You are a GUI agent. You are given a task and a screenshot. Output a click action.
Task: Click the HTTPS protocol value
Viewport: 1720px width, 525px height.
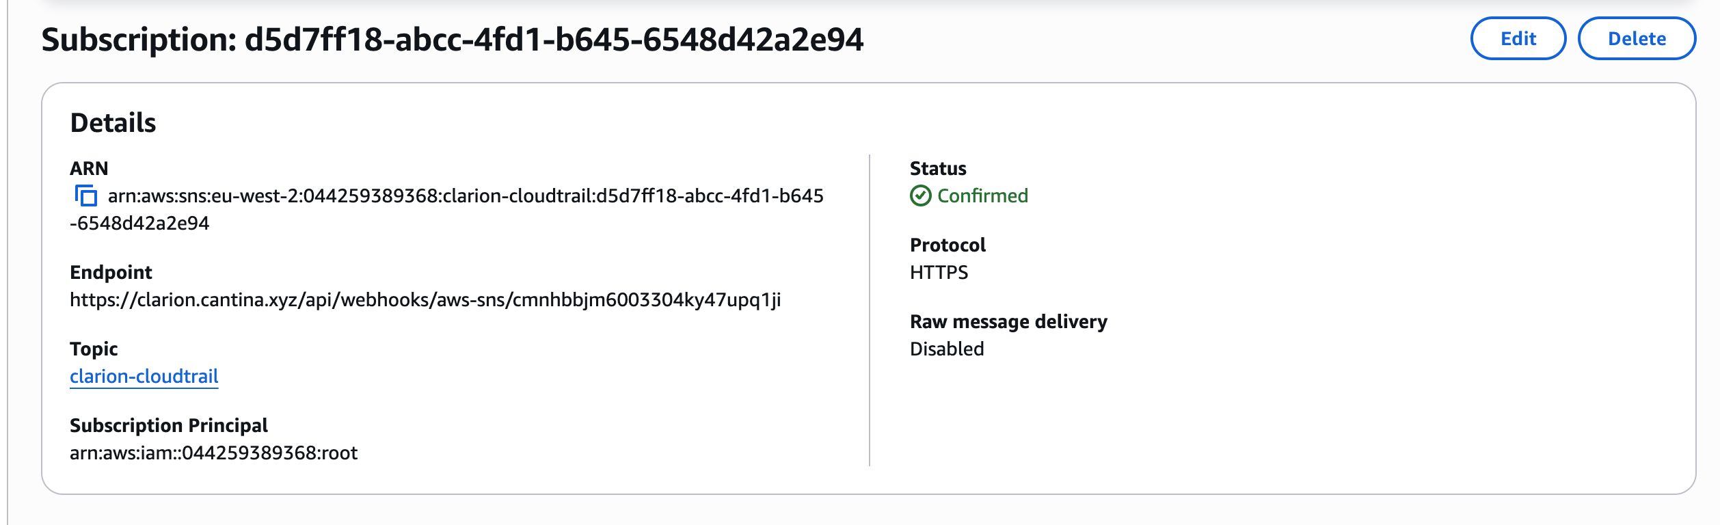(939, 272)
